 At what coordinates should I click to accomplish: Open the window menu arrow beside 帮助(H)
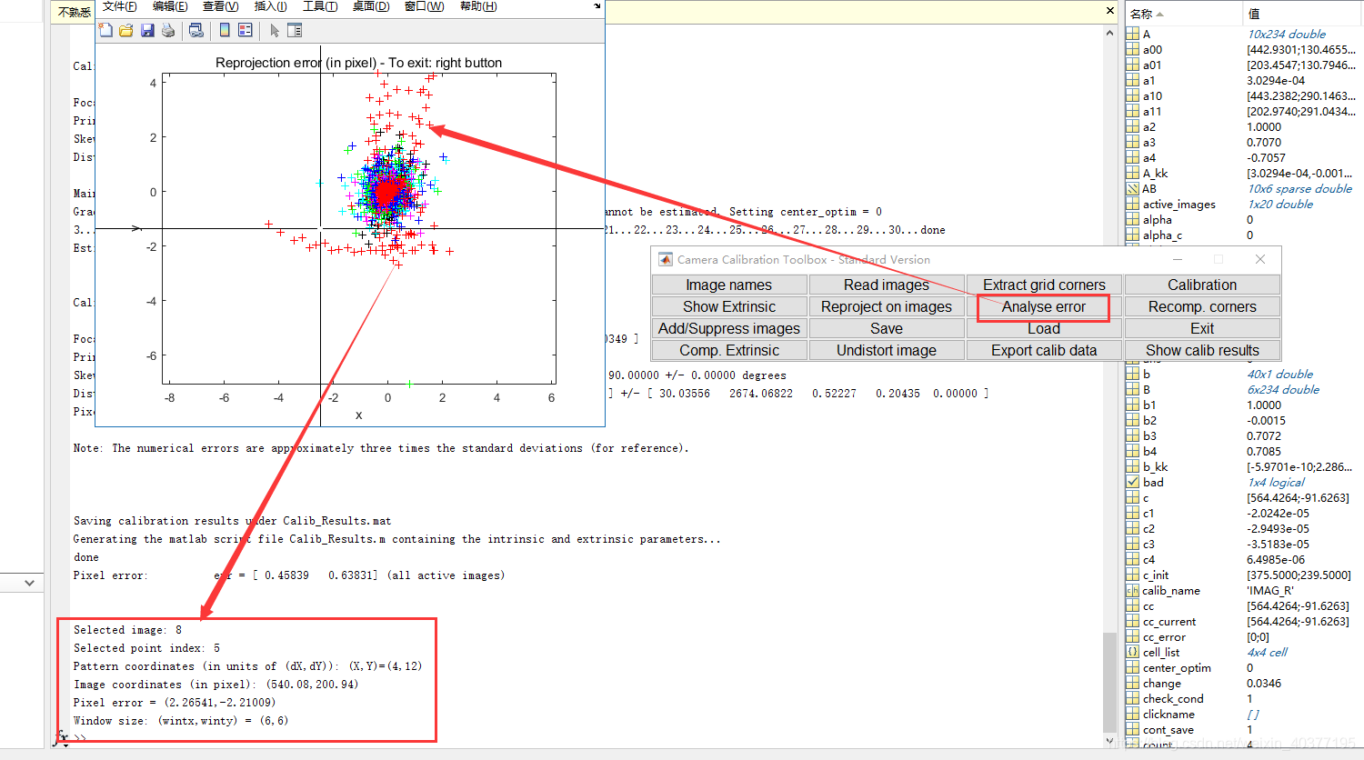tap(597, 6)
